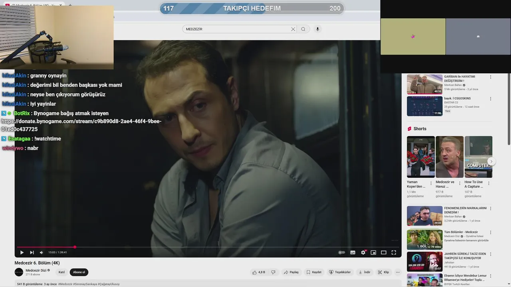Screen dimensions: 511x287
Task: Open the Medcezir Dizi channel avatar
Action: tap(19, 272)
